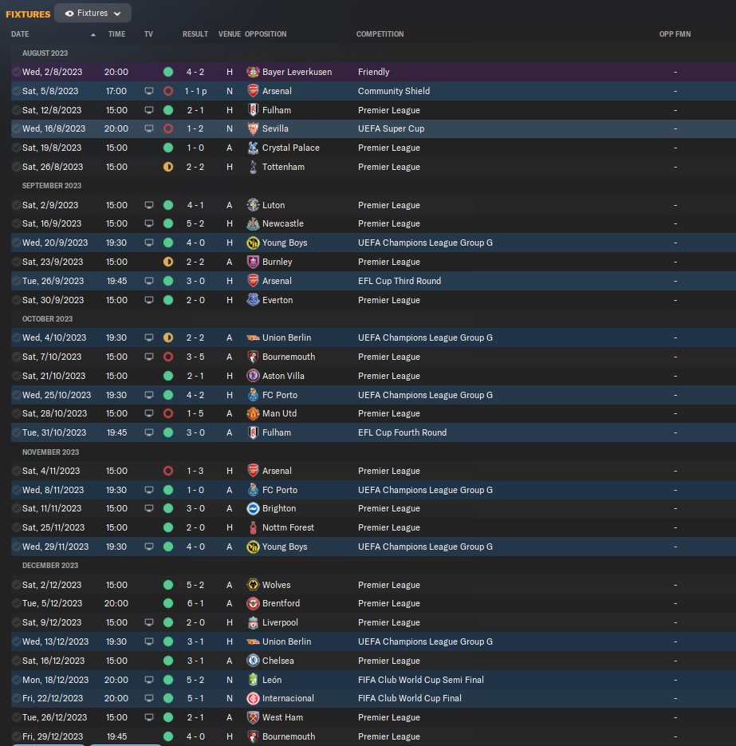Open the Fixtures view dropdown
Screen dimensions: 736x746
click(92, 14)
